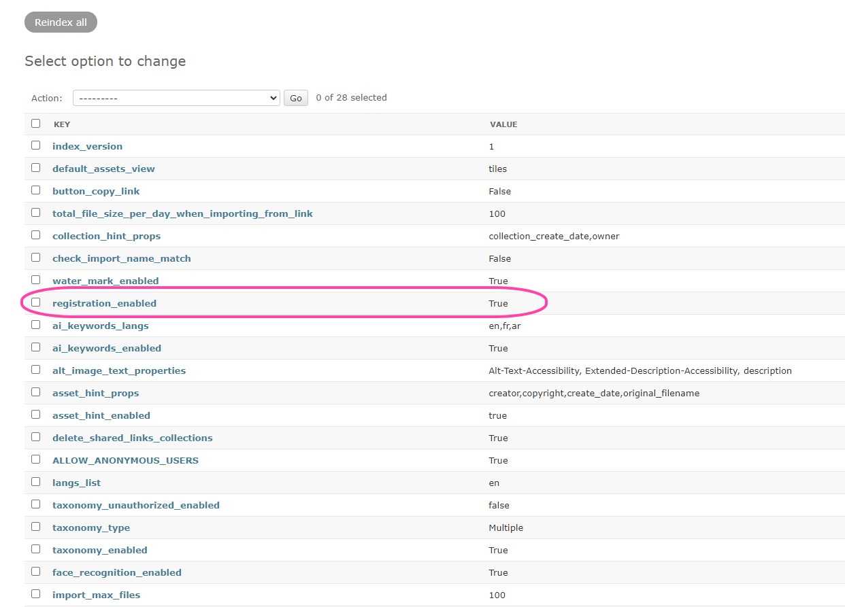Click the value 'collection_create_date,owner'
This screenshot has height=607, width=845.
[x=554, y=236]
